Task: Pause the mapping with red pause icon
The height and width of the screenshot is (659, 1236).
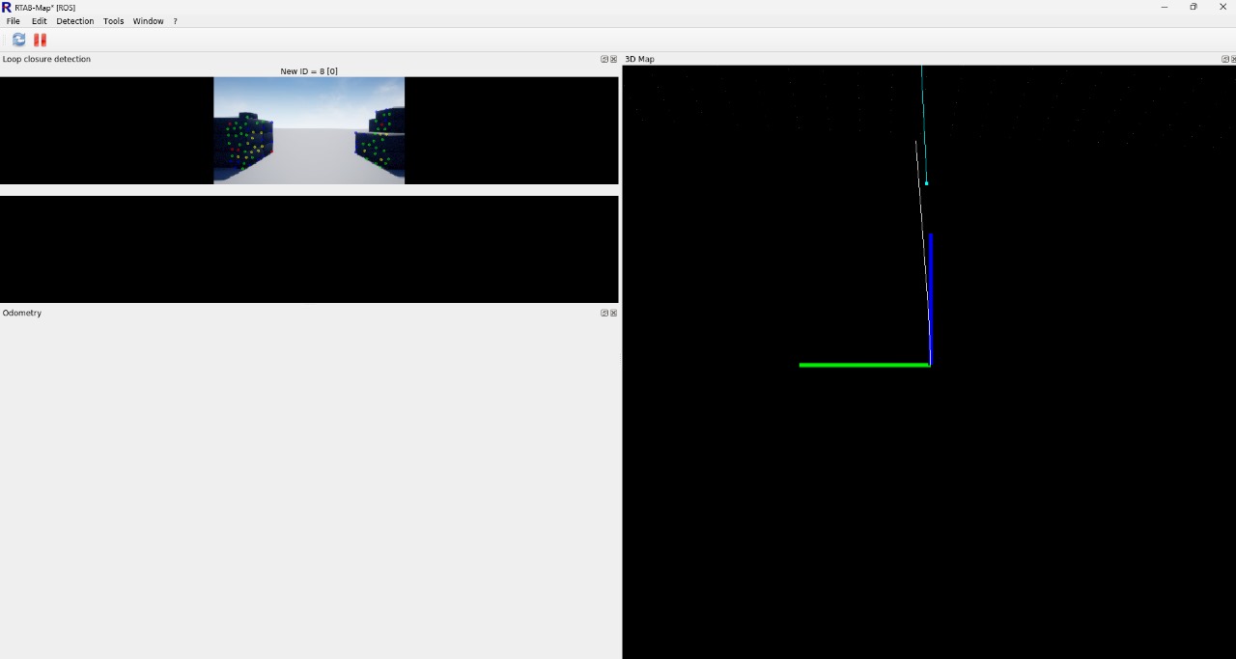Action: (40, 40)
